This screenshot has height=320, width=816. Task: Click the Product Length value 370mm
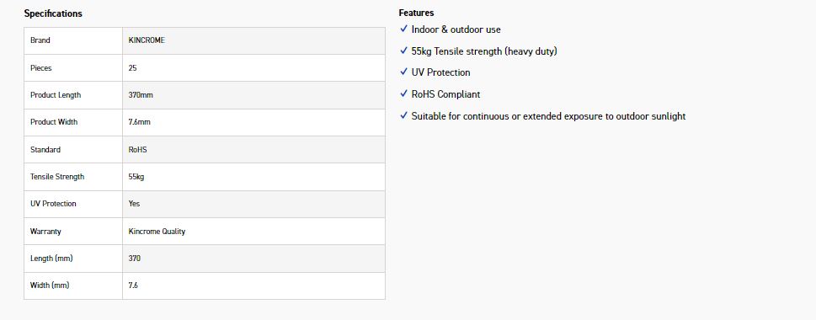point(141,95)
